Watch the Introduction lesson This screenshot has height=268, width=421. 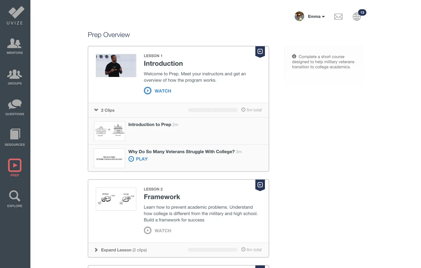158,91
